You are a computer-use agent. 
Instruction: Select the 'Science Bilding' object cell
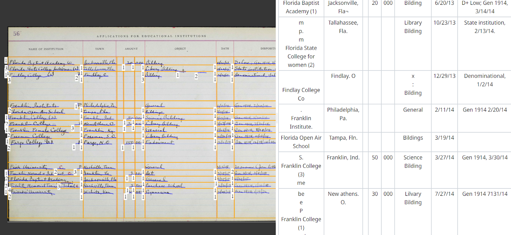tap(413, 162)
